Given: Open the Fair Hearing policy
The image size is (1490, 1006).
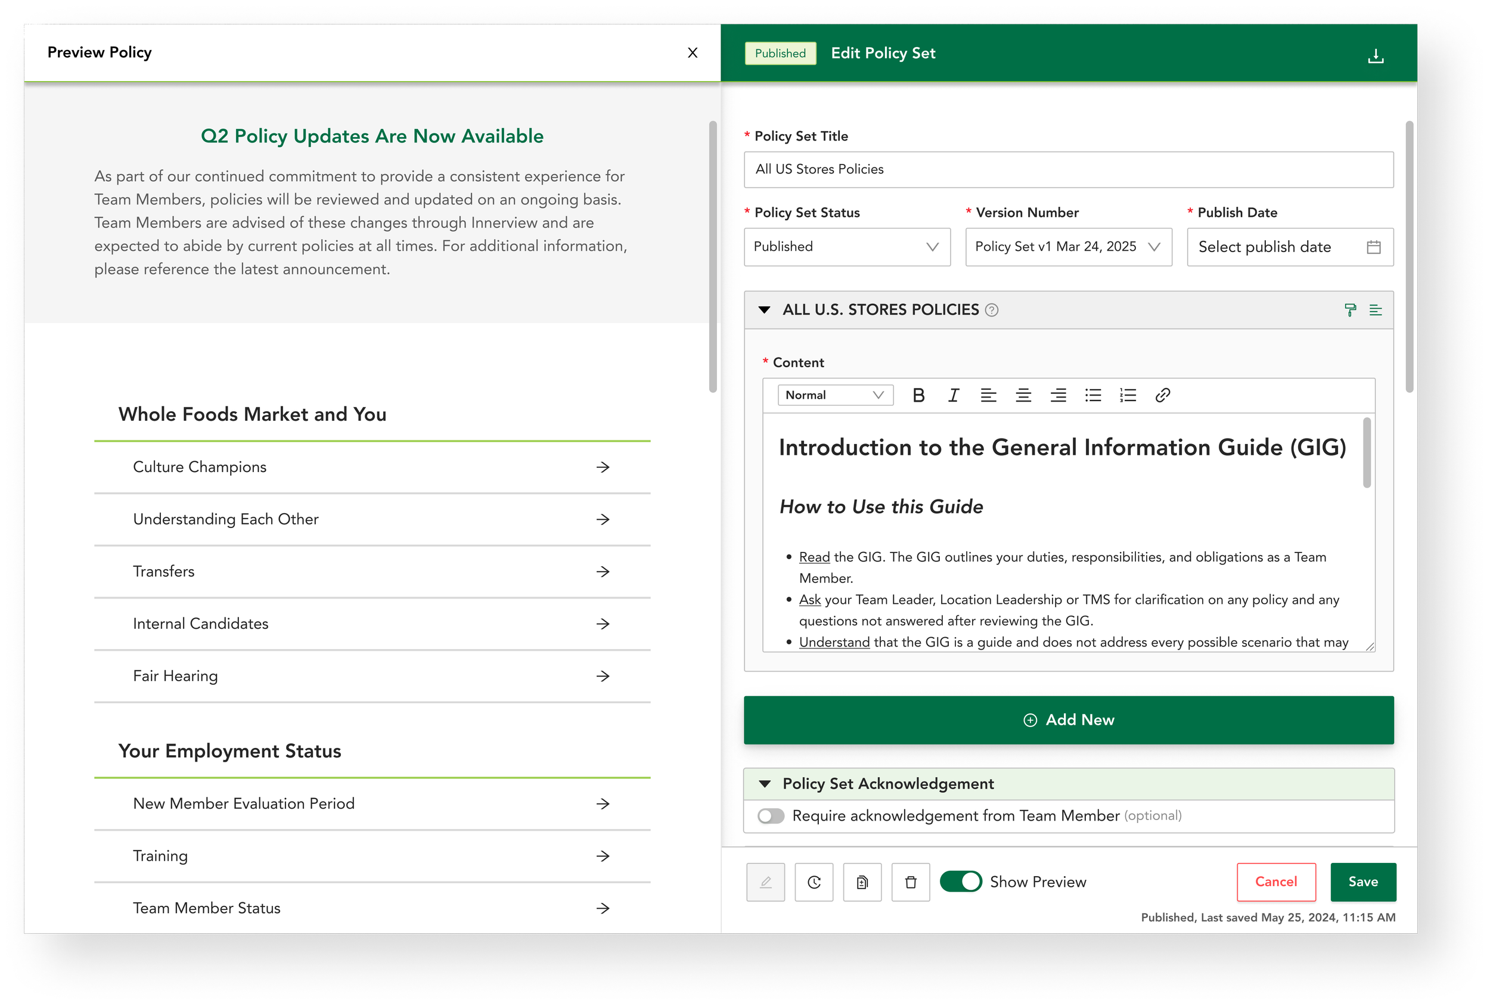Looking at the screenshot, I should (x=372, y=676).
